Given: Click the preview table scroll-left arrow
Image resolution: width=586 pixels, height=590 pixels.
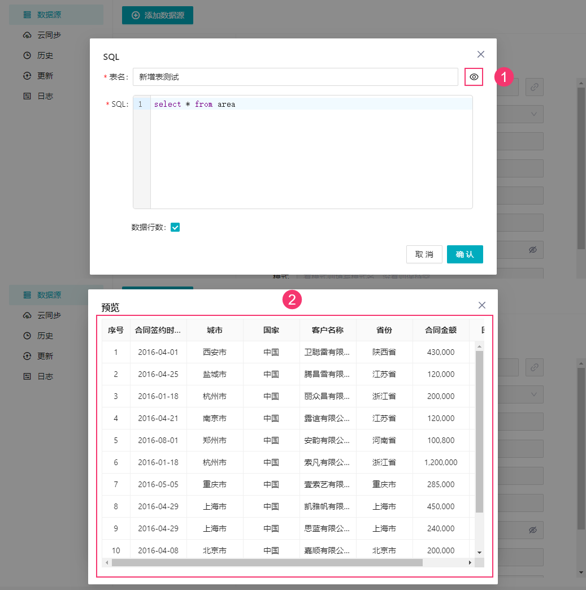Looking at the screenshot, I should (107, 562).
